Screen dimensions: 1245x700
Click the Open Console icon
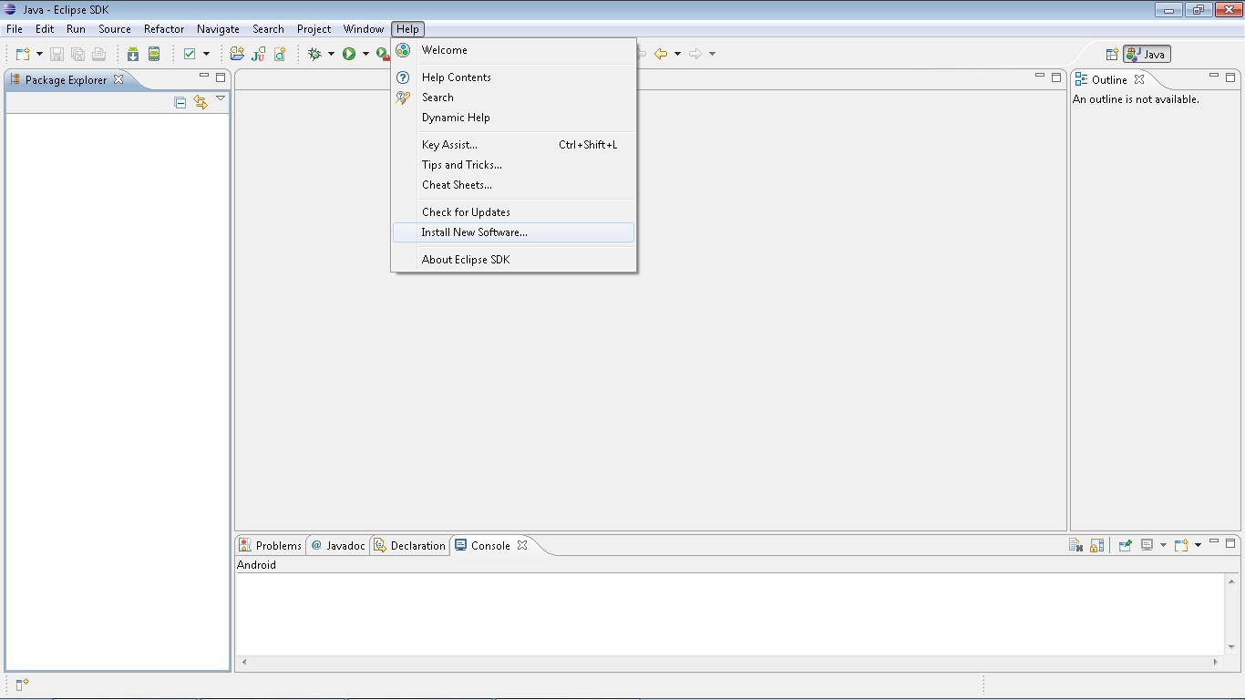pos(1181,545)
